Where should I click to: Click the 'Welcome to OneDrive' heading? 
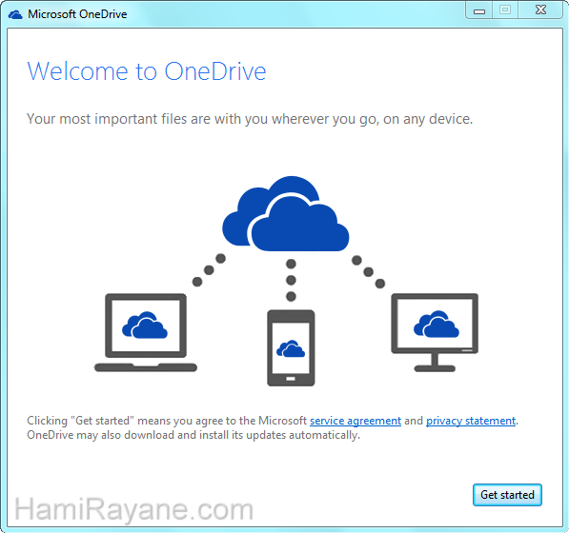tap(147, 71)
